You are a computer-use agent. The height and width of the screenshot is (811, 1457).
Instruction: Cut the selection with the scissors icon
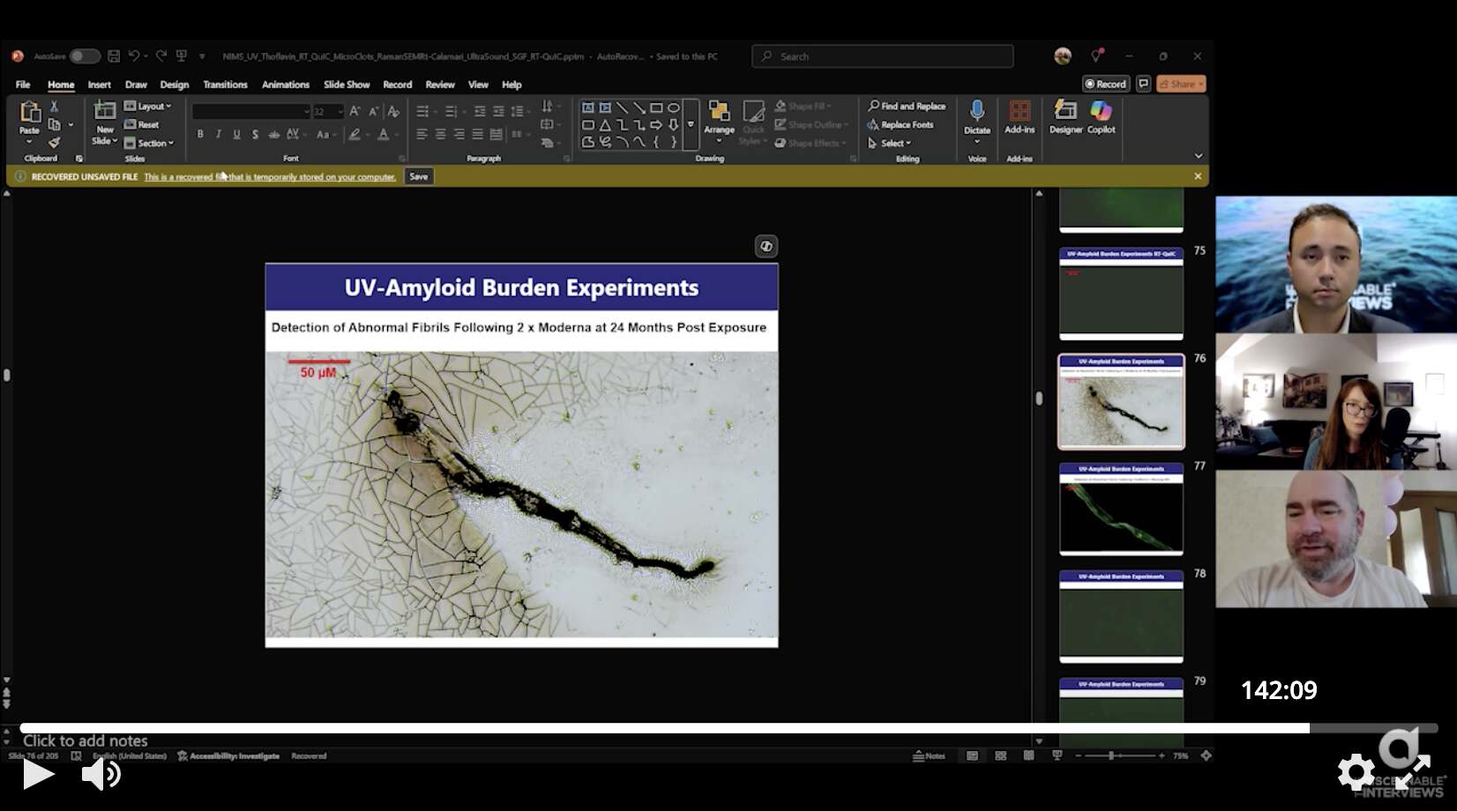click(x=54, y=107)
